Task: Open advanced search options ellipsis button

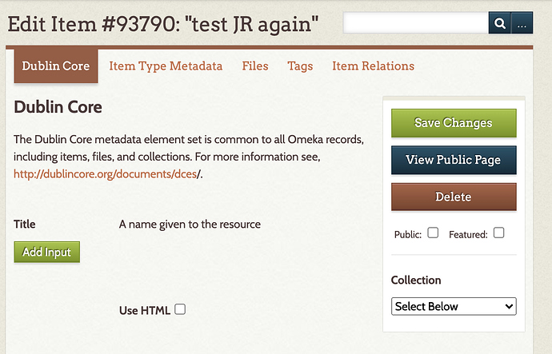Action: click(x=522, y=23)
